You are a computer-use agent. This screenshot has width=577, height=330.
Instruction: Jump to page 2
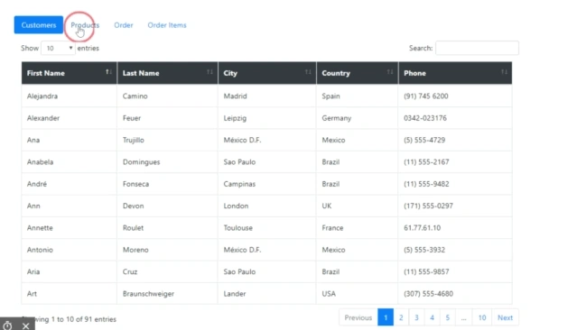pyautogui.click(x=401, y=317)
